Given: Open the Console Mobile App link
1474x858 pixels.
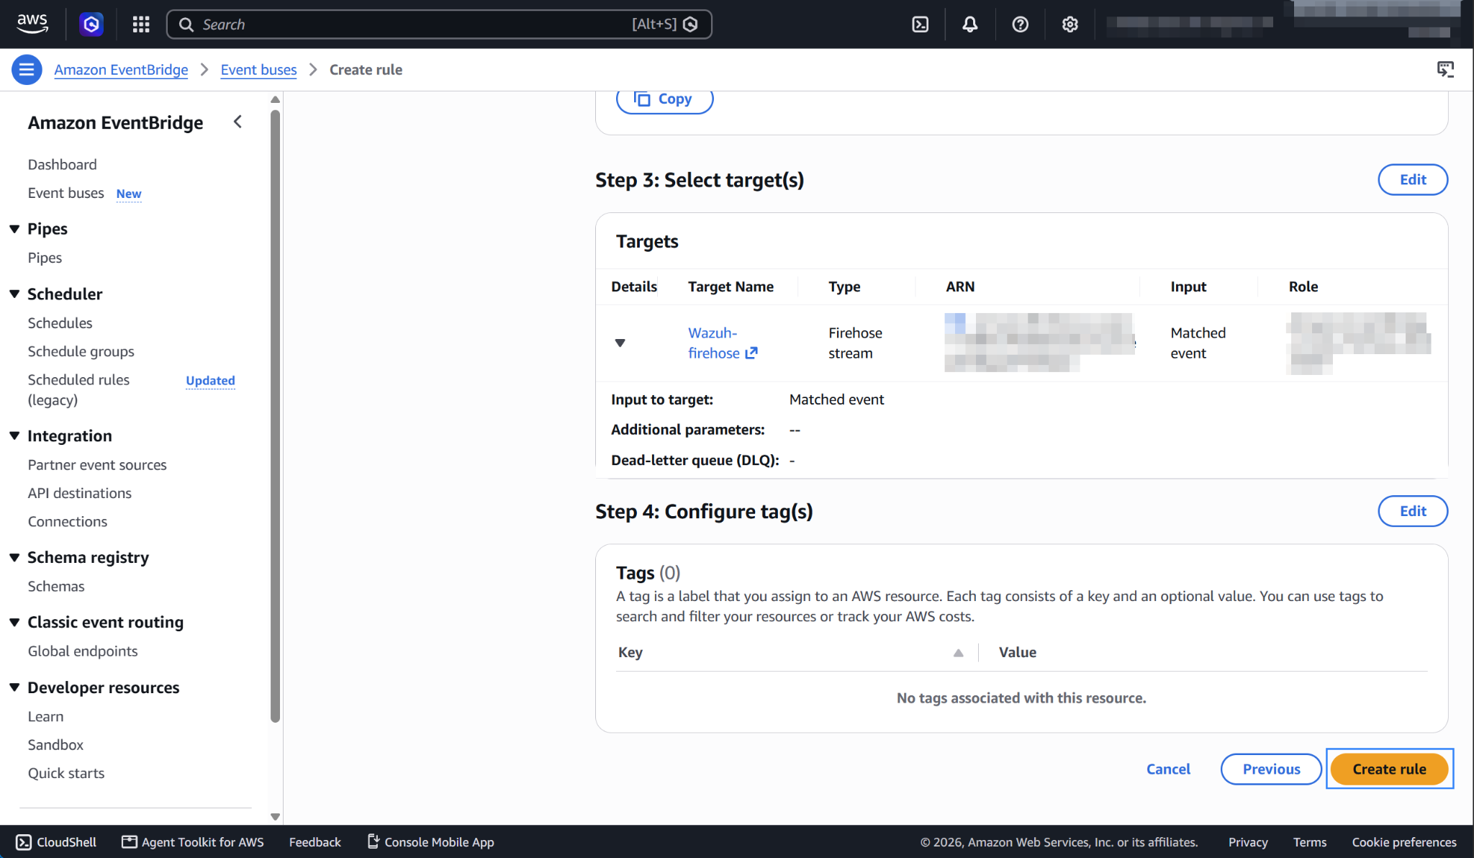Looking at the screenshot, I should 430,842.
